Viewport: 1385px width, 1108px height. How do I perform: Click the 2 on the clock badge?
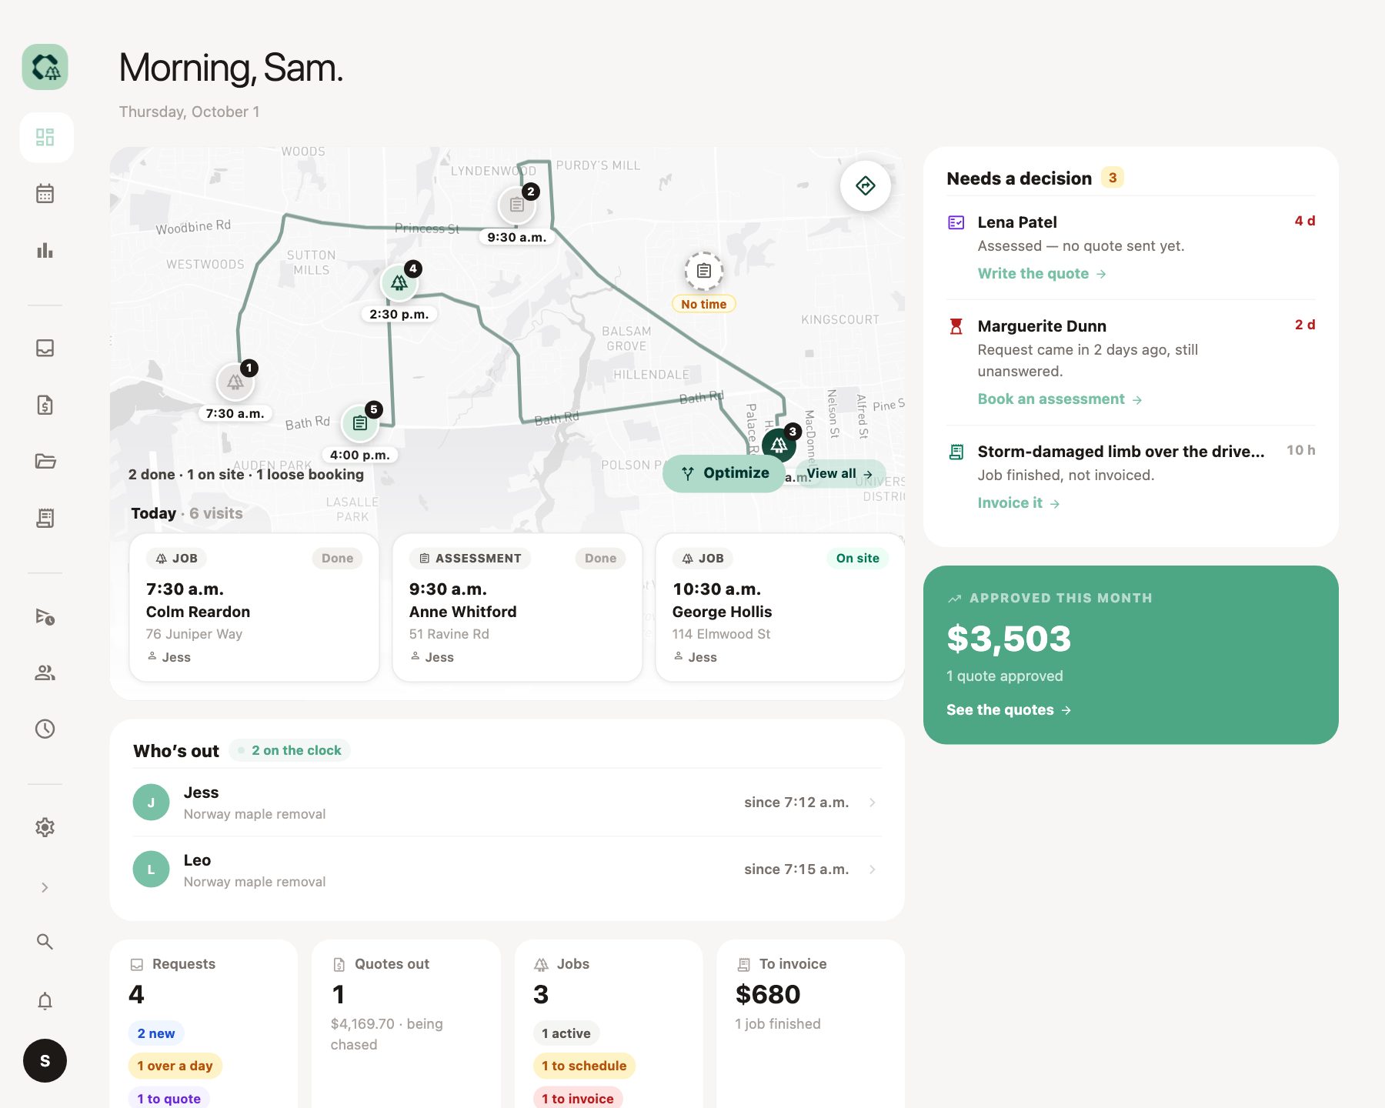pos(289,750)
